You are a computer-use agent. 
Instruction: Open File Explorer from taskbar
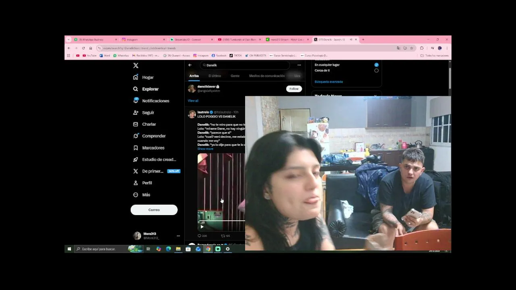pos(178,249)
